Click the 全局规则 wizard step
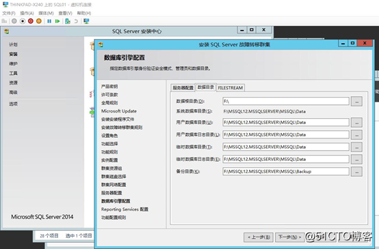Screen dimensions: 379x249 [x=109, y=103]
